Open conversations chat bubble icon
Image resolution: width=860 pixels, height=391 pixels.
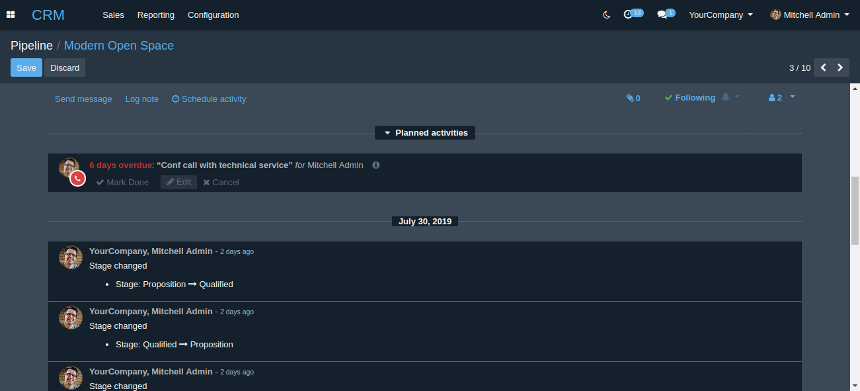tap(666, 14)
